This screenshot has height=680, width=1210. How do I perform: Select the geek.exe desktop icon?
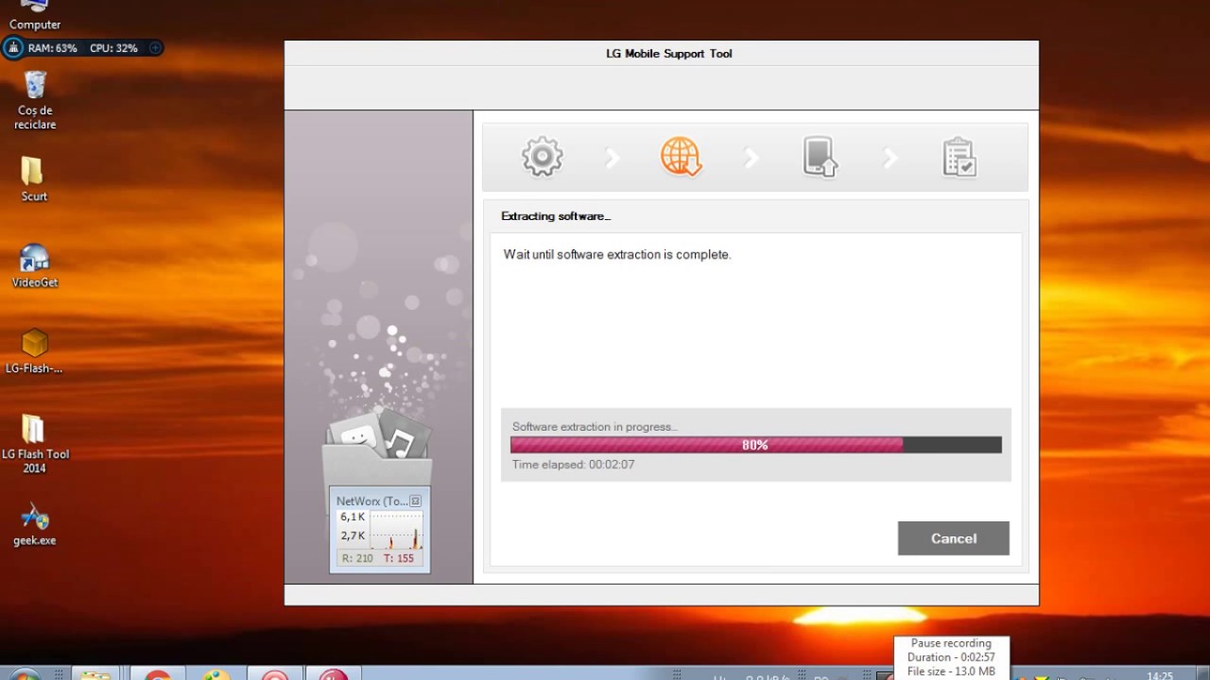tap(34, 524)
